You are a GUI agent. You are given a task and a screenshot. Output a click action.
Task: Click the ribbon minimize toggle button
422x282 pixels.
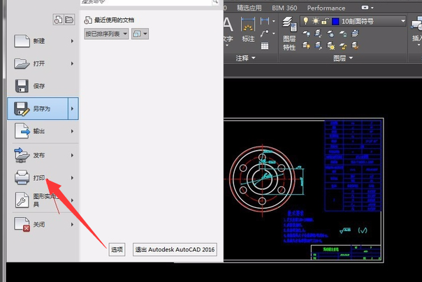(x=365, y=8)
